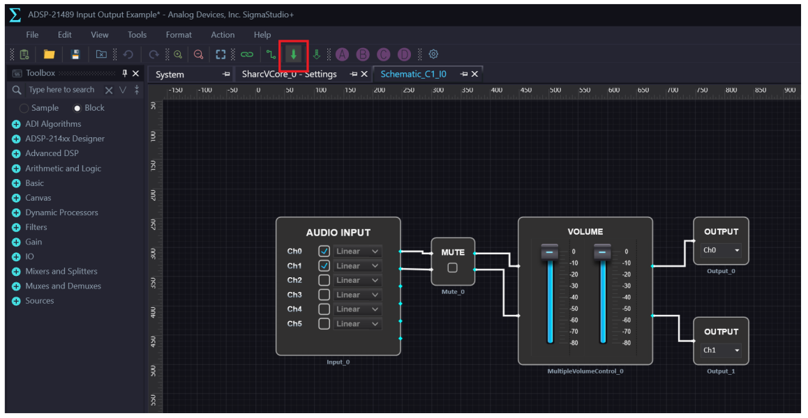Click the green wire routing icon
The height and width of the screenshot is (418, 808).
(271, 54)
